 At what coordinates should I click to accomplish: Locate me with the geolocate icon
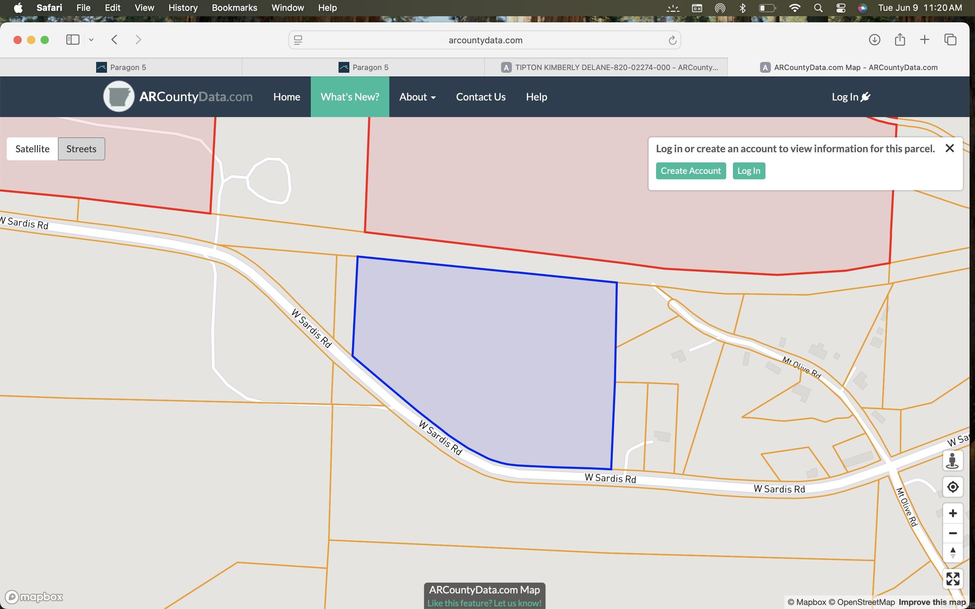[952, 487]
